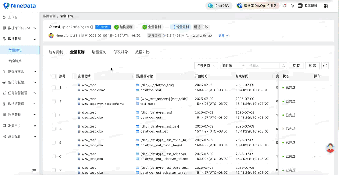The width and height of the screenshot is (339, 175).
Task: Check the row 3 checkbox
Action: point(54,115)
